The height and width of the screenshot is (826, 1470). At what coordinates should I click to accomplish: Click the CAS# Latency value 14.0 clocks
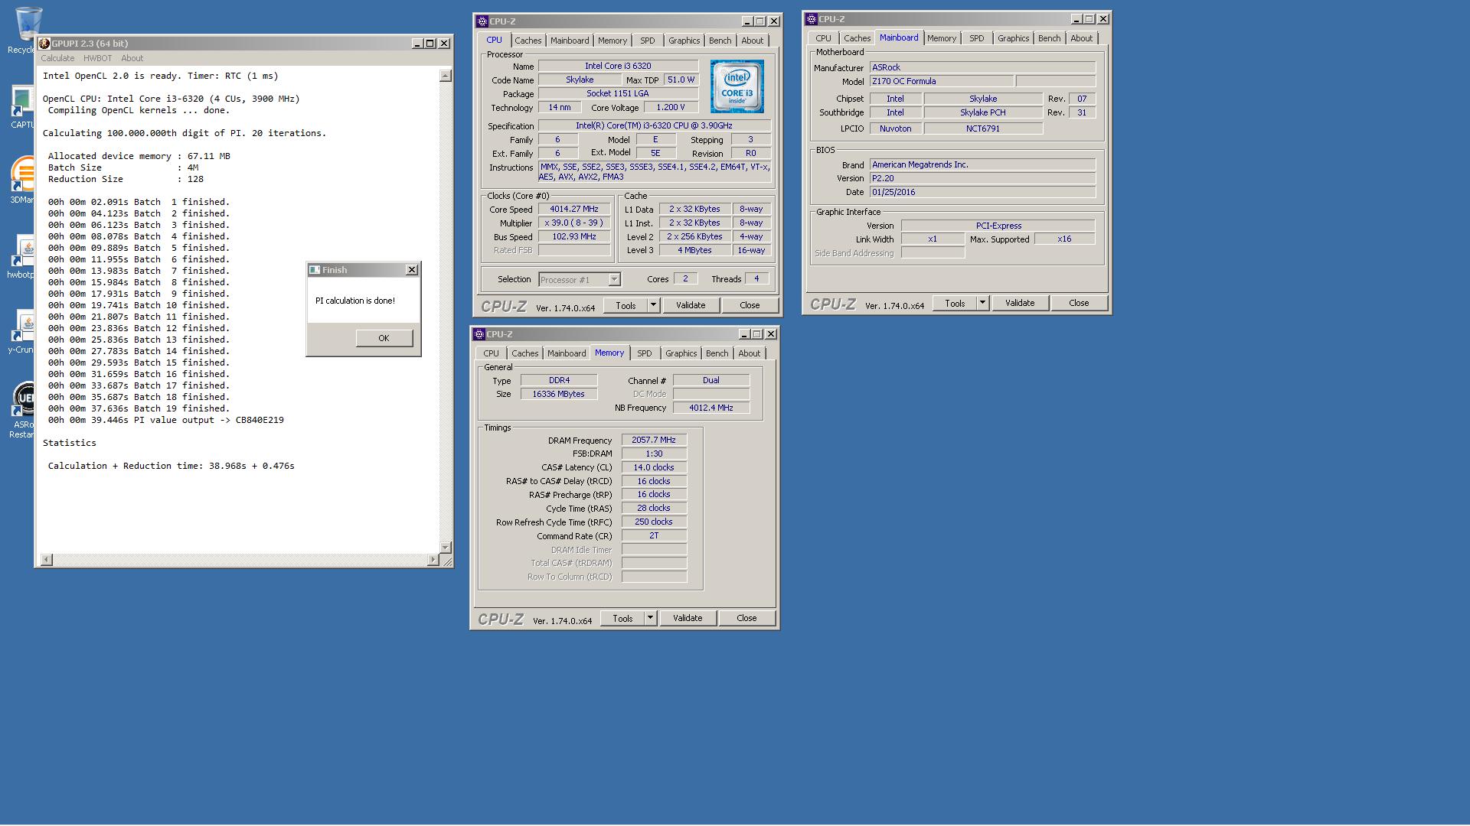(x=654, y=467)
